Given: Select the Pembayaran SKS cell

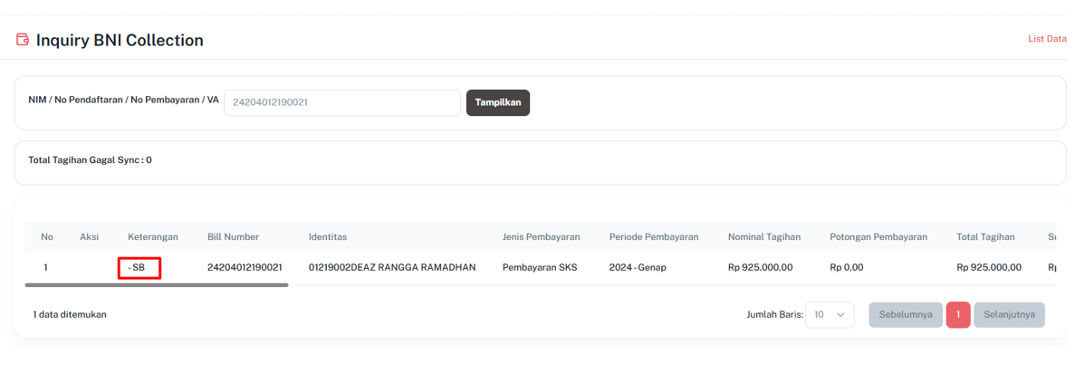Looking at the screenshot, I should [x=540, y=267].
